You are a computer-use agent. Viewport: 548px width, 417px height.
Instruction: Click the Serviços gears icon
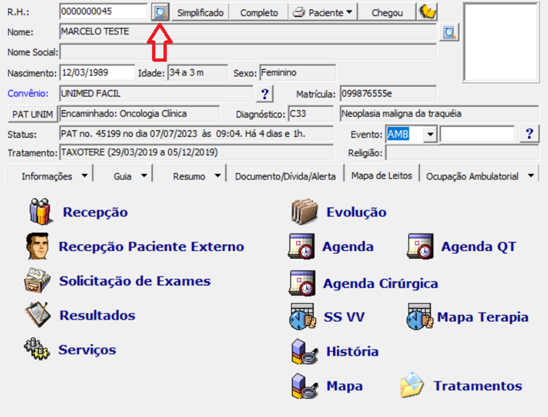(x=37, y=349)
